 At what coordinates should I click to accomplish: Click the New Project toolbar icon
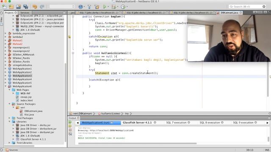click(11, 7)
